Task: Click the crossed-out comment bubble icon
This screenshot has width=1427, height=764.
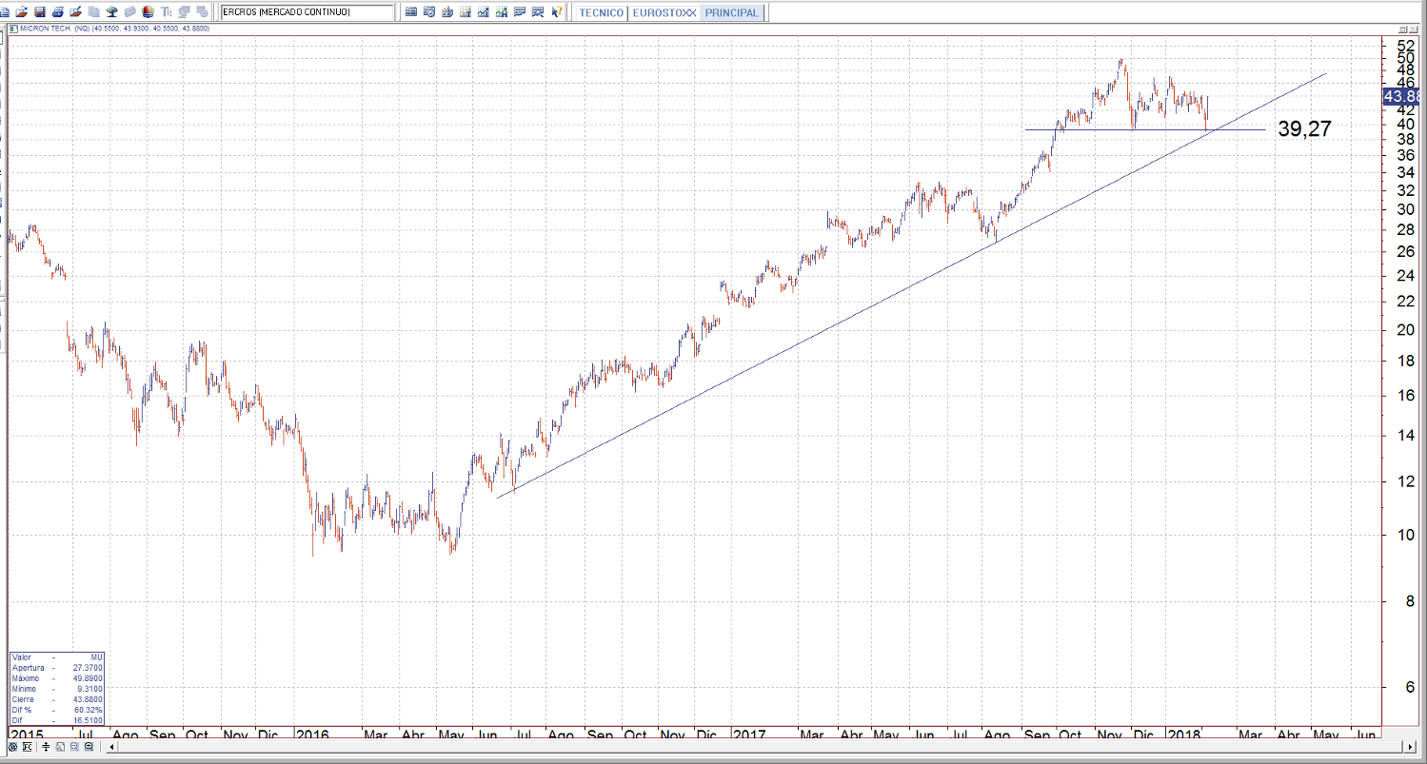Action: point(539,12)
